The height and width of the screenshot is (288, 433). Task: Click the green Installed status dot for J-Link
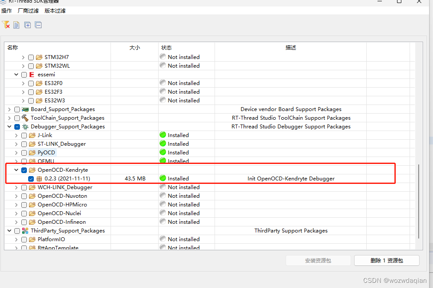point(163,135)
